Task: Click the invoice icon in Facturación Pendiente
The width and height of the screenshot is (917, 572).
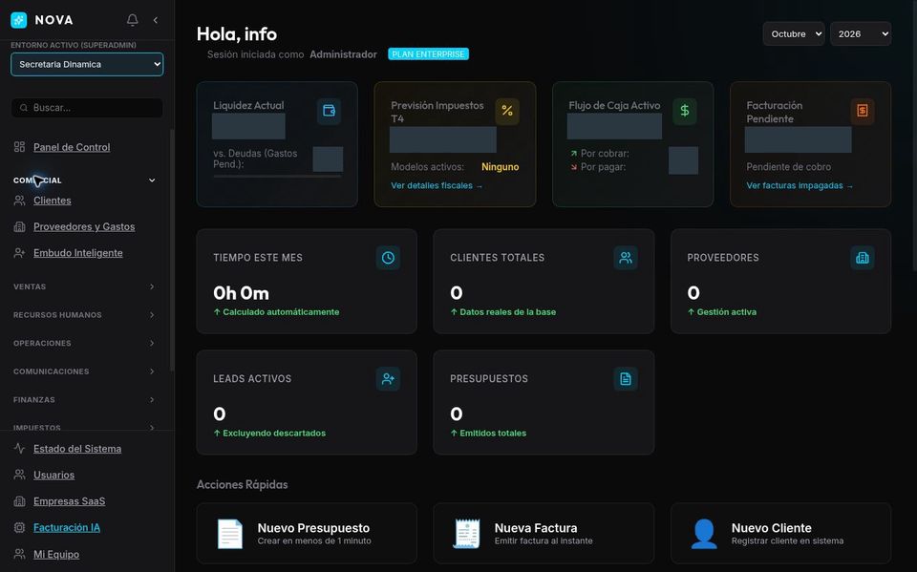Action: pyautogui.click(x=862, y=111)
